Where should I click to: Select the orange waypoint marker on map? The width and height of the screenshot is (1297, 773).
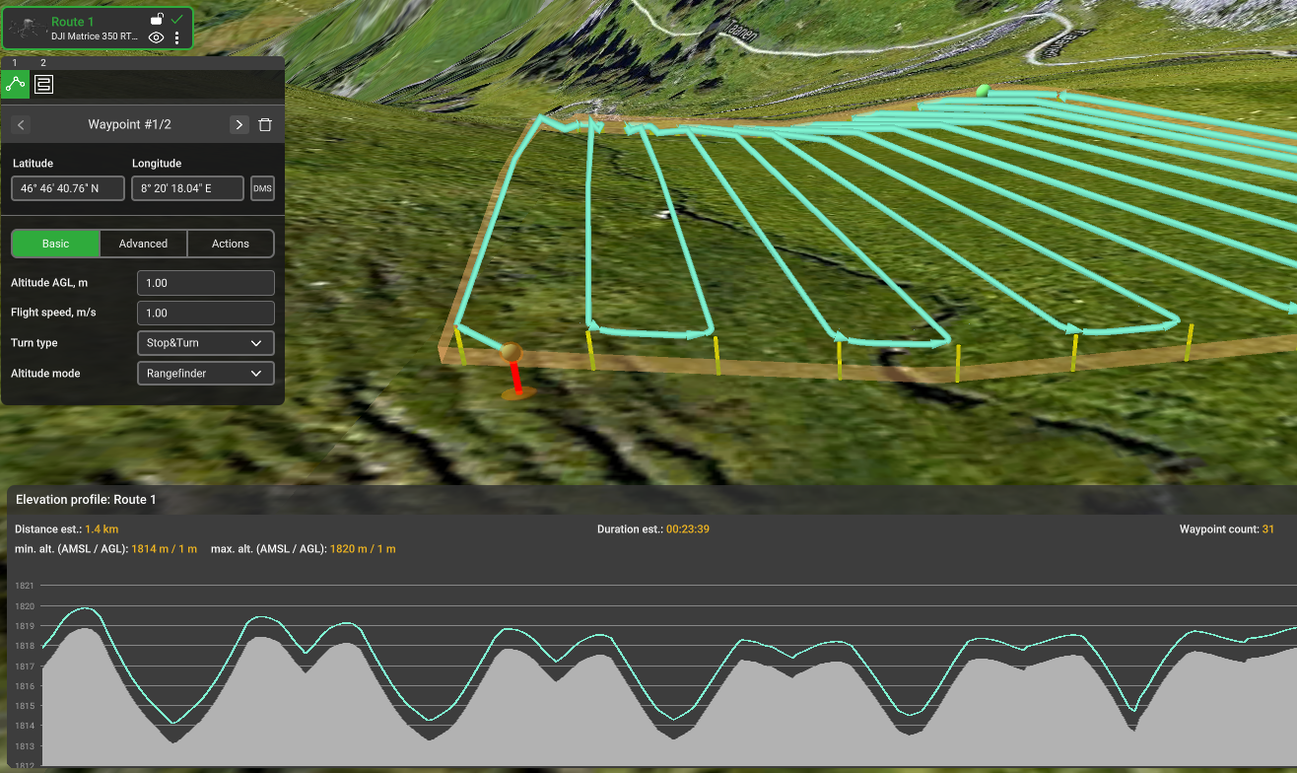point(511,353)
